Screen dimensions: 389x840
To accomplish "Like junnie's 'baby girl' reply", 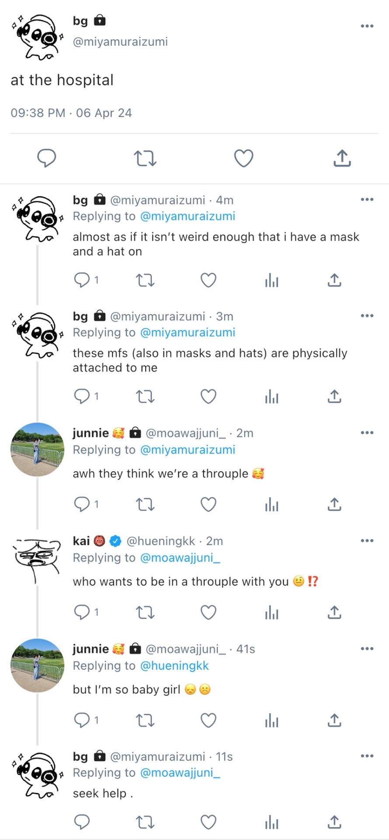I will click(x=208, y=720).
